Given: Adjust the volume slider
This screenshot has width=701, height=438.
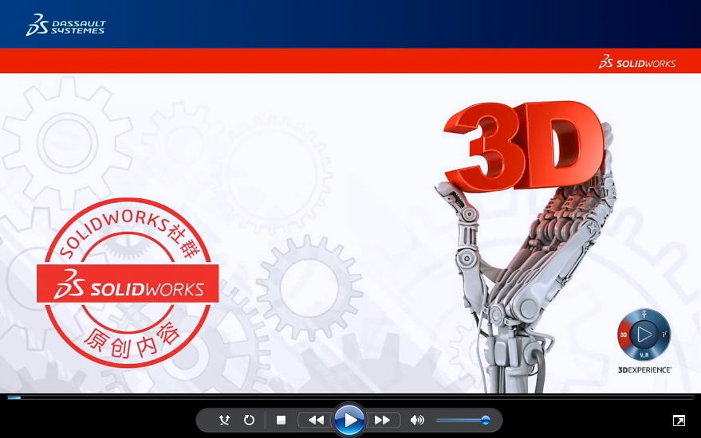Looking at the screenshot, I should tap(463, 420).
